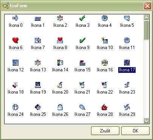Select the icon above Ikona 10

[x=105, y=40]
